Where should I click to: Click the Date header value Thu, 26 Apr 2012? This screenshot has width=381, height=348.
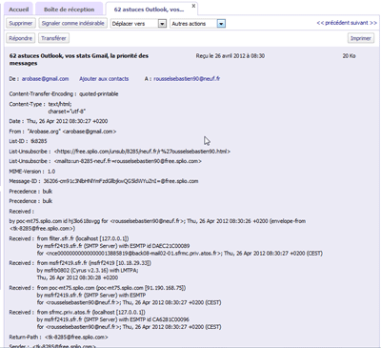pos(67,121)
